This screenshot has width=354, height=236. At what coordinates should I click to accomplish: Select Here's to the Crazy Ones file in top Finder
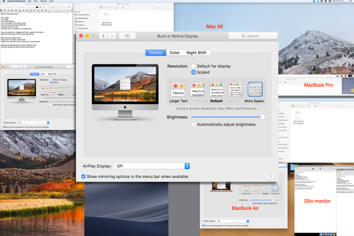[106, 19]
